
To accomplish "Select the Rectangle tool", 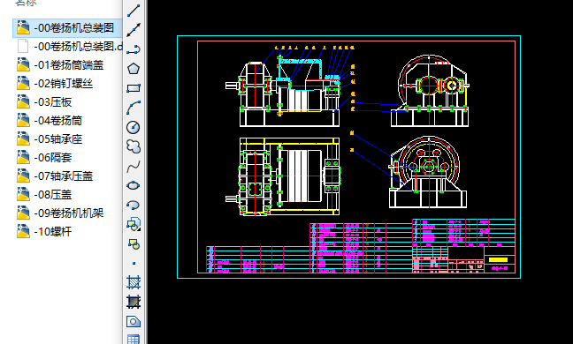I will (134, 88).
